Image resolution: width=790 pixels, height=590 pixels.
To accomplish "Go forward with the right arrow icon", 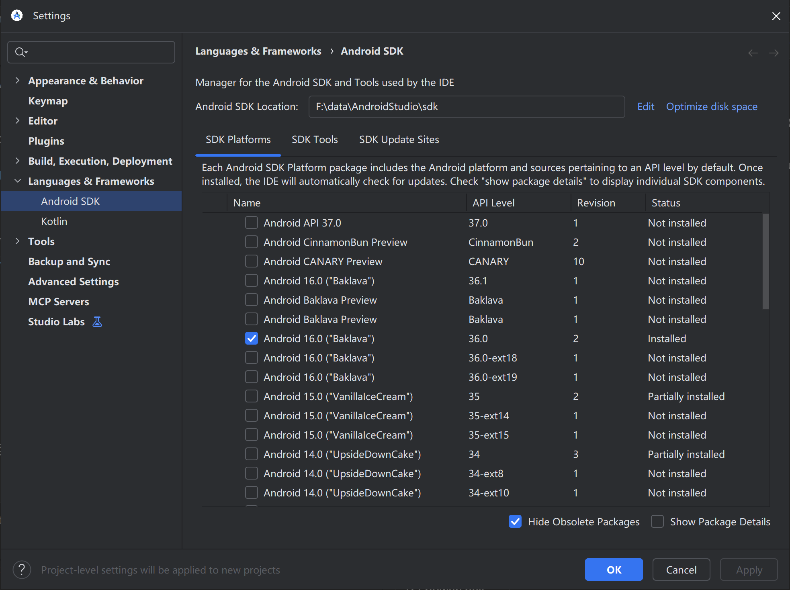I will 774,53.
